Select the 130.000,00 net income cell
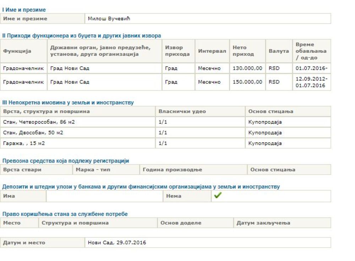This screenshot has width=355, height=261. coord(247,68)
